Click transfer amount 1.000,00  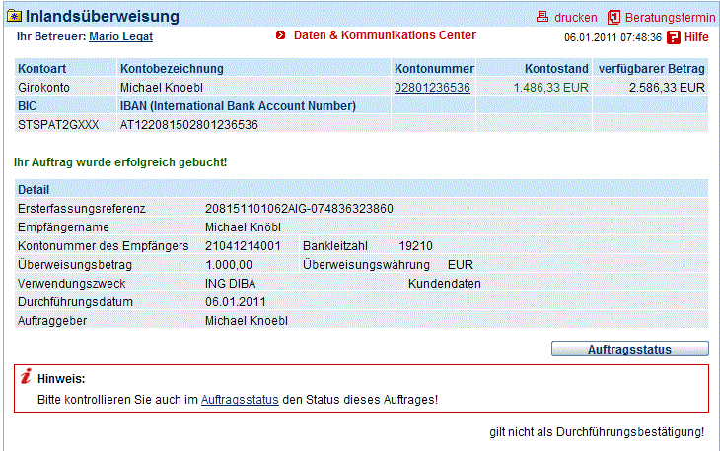(229, 265)
